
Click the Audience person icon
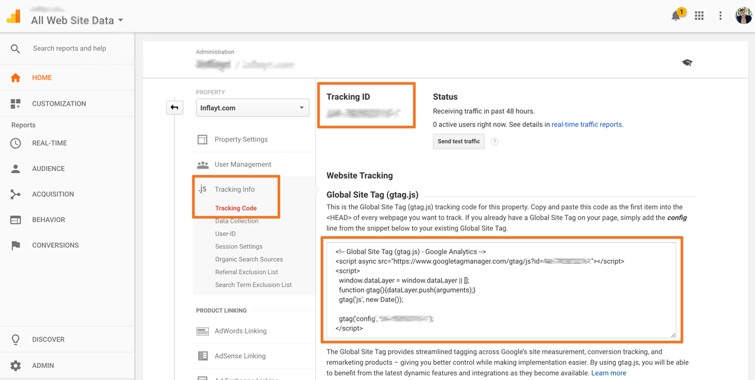click(x=16, y=169)
